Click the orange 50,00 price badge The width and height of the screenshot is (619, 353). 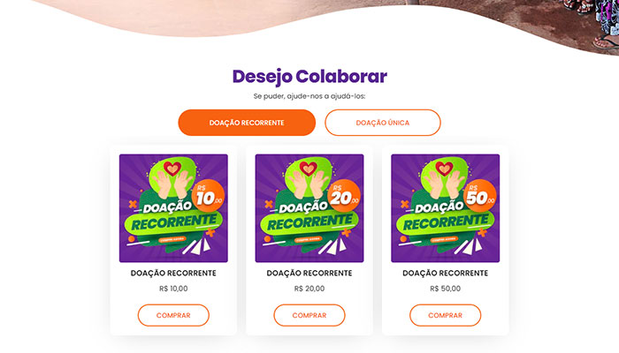[479, 196]
